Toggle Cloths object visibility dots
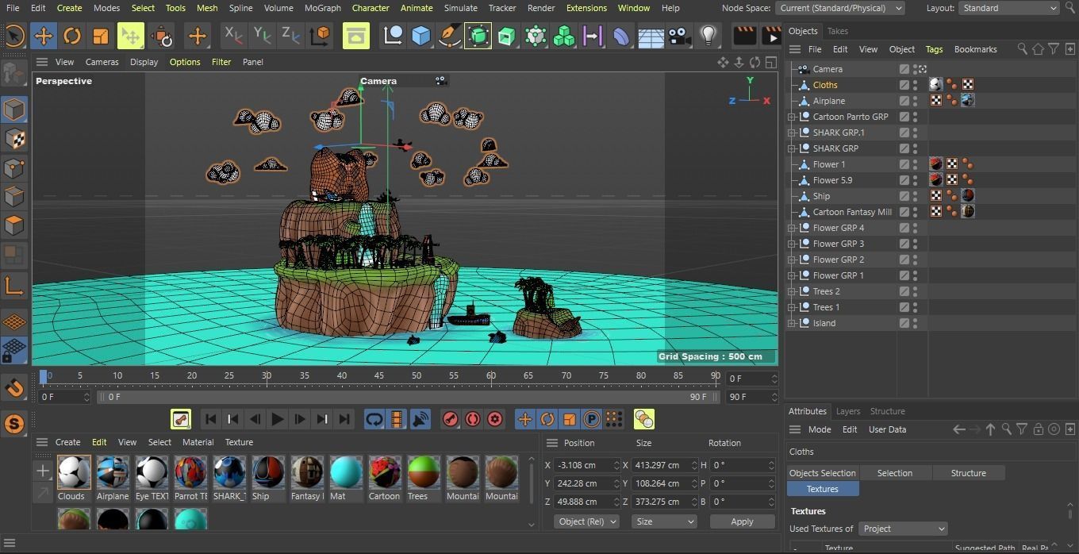1079x554 pixels. click(915, 85)
